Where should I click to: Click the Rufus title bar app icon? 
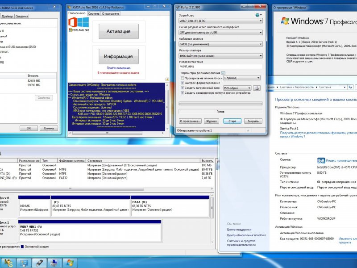[x=178, y=7]
